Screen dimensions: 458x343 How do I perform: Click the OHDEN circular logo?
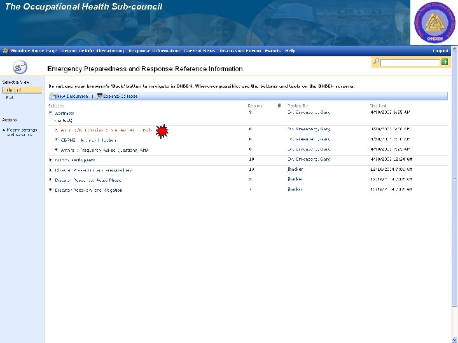point(434,23)
